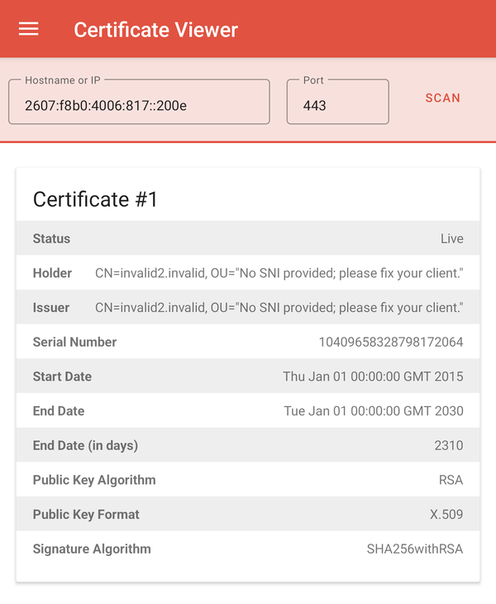496x604 pixels.
Task: Select the serial number 10409658328798172064
Action: click(390, 342)
